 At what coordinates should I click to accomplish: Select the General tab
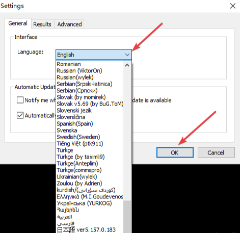(18, 23)
